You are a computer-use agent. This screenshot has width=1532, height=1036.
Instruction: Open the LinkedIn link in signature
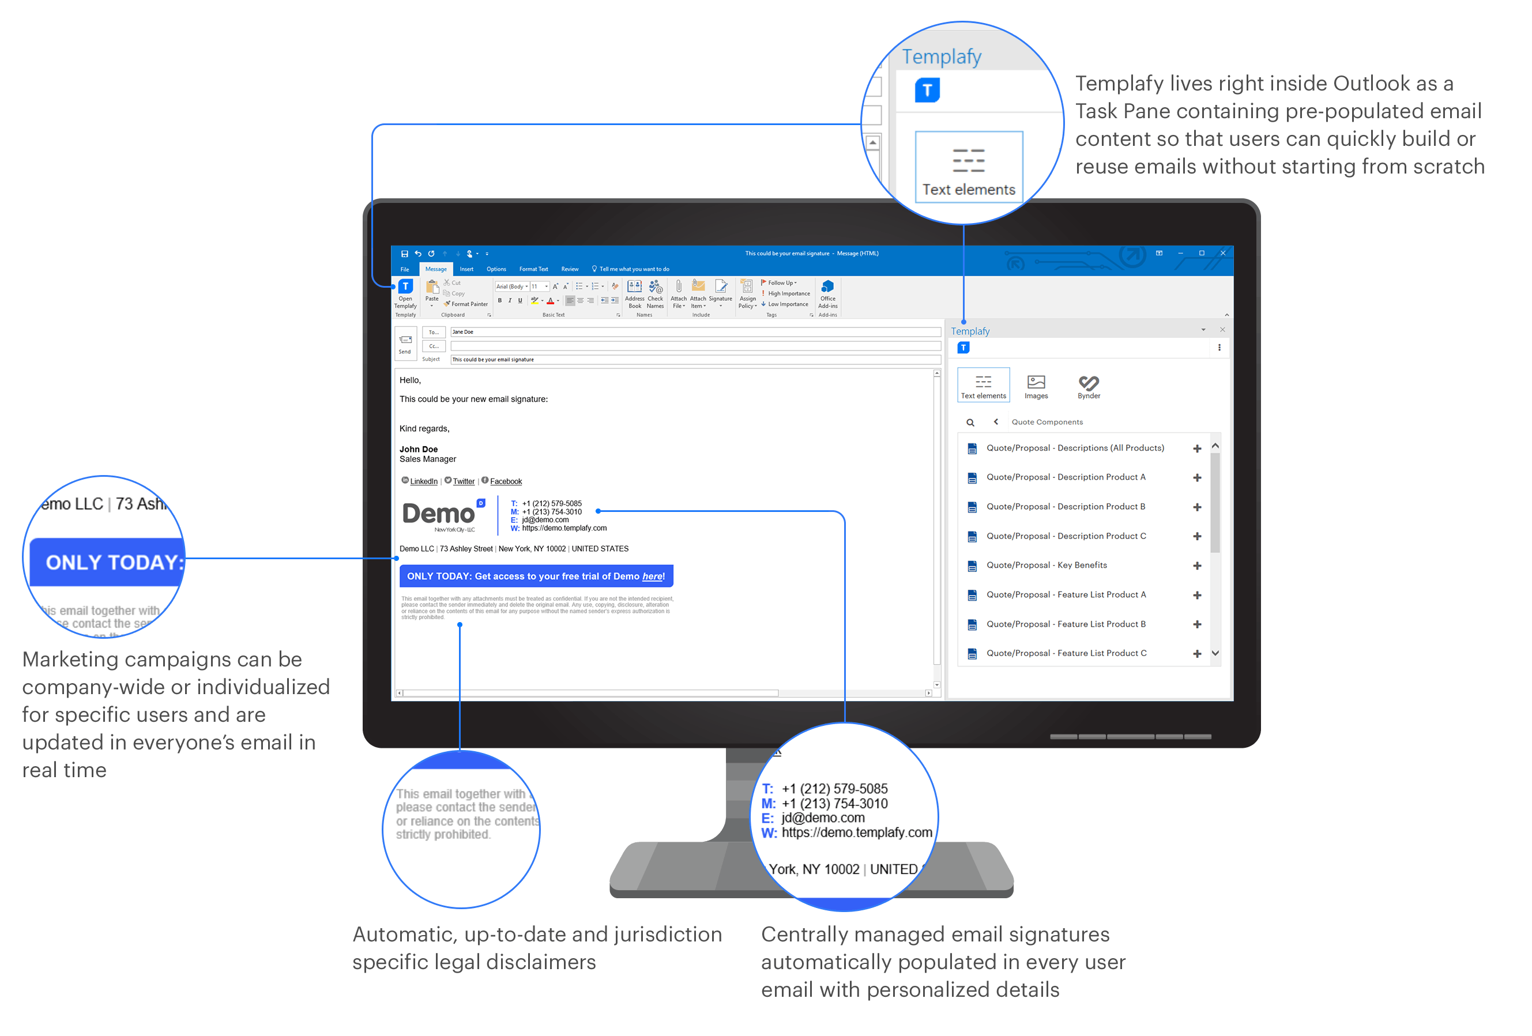tap(424, 482)
